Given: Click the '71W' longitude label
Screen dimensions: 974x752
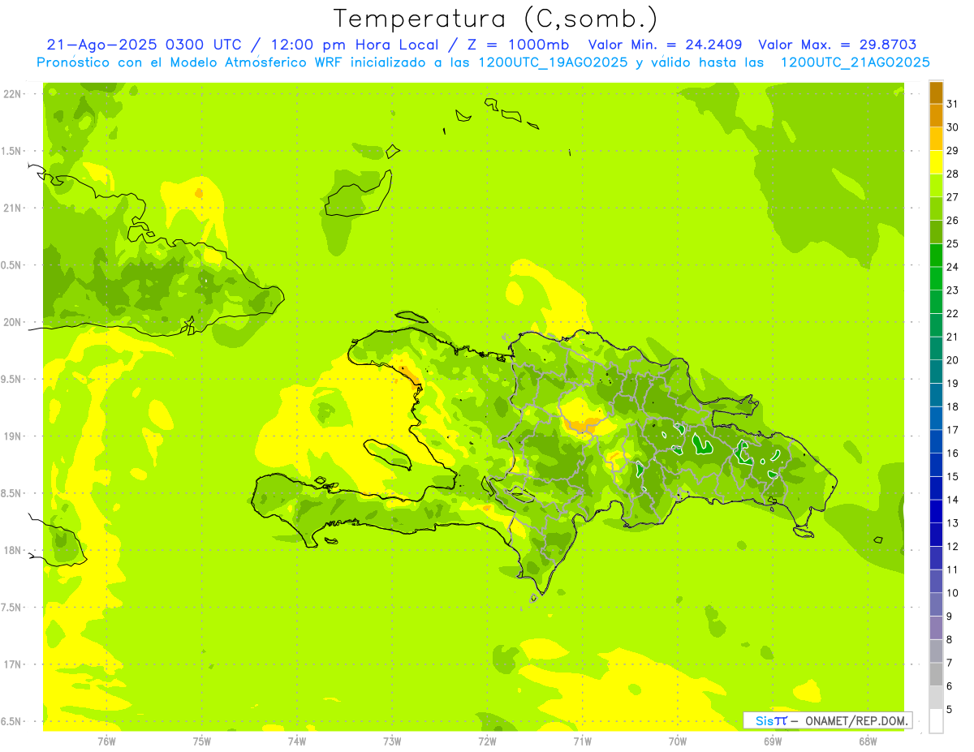Looking at the screenshot, I should pos(582,741).
